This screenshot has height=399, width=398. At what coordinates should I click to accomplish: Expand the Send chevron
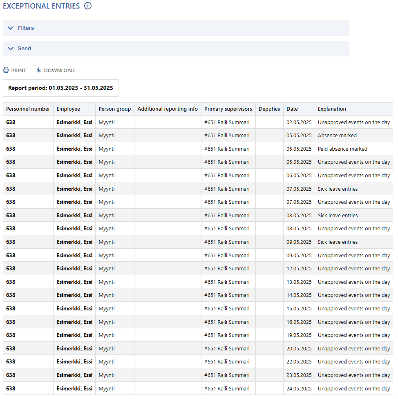click(x=11, y=48)
